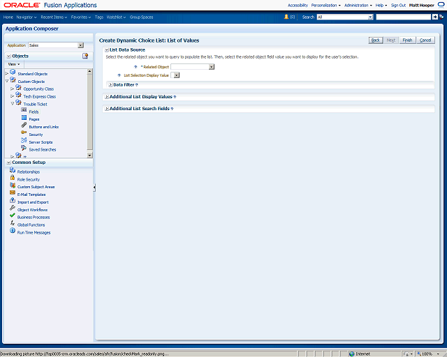
Task: Expand the Opportunity Class tree node
Action: click(13, 89)
